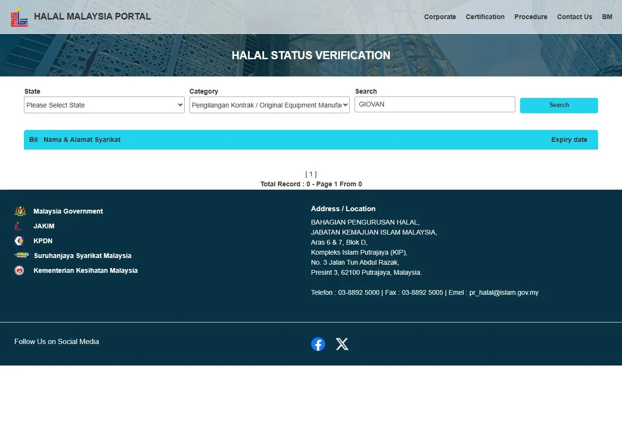Screen dimensions: 622x430
Task: Open the X (Twitter) social icon
Action: [x=342, y=344]
